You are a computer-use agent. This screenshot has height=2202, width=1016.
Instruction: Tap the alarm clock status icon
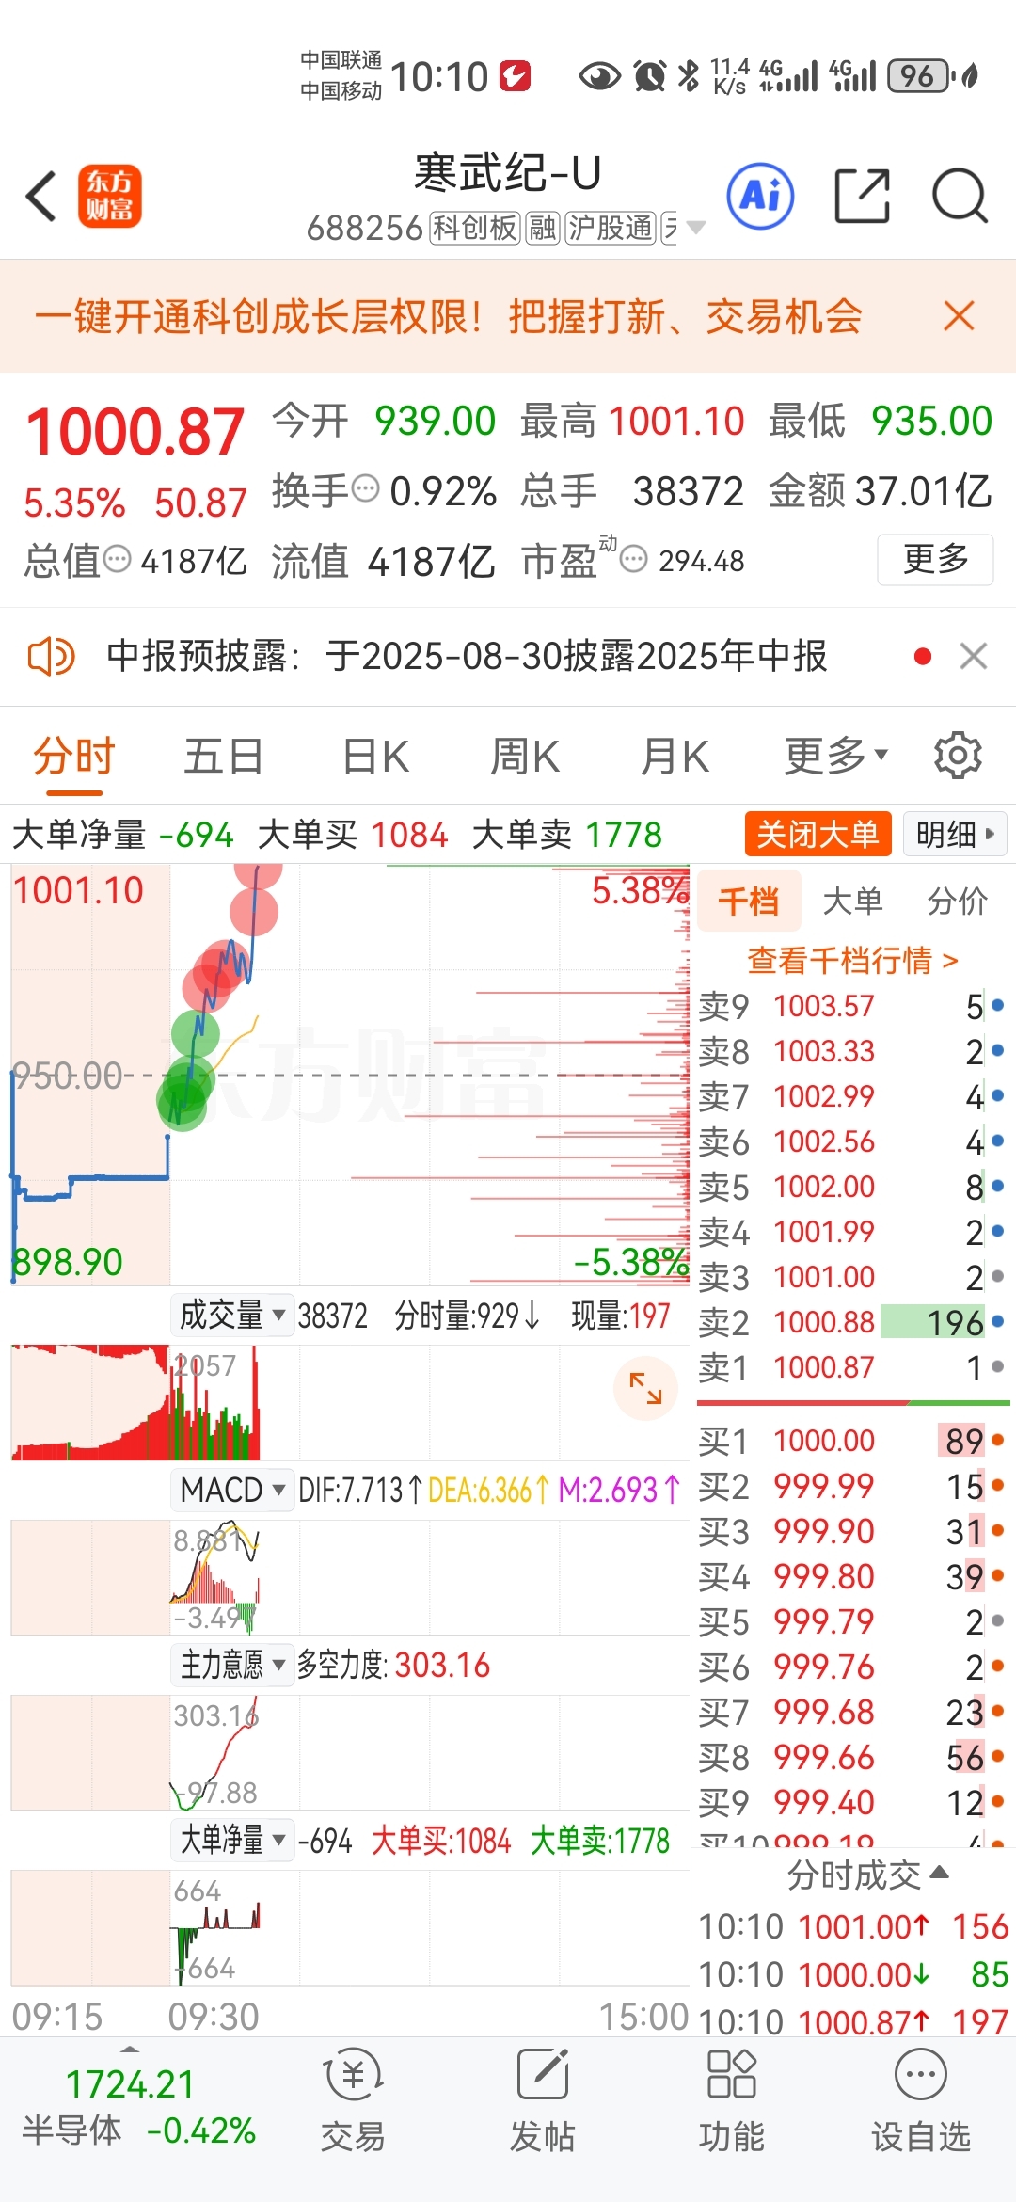coord(649,75)
